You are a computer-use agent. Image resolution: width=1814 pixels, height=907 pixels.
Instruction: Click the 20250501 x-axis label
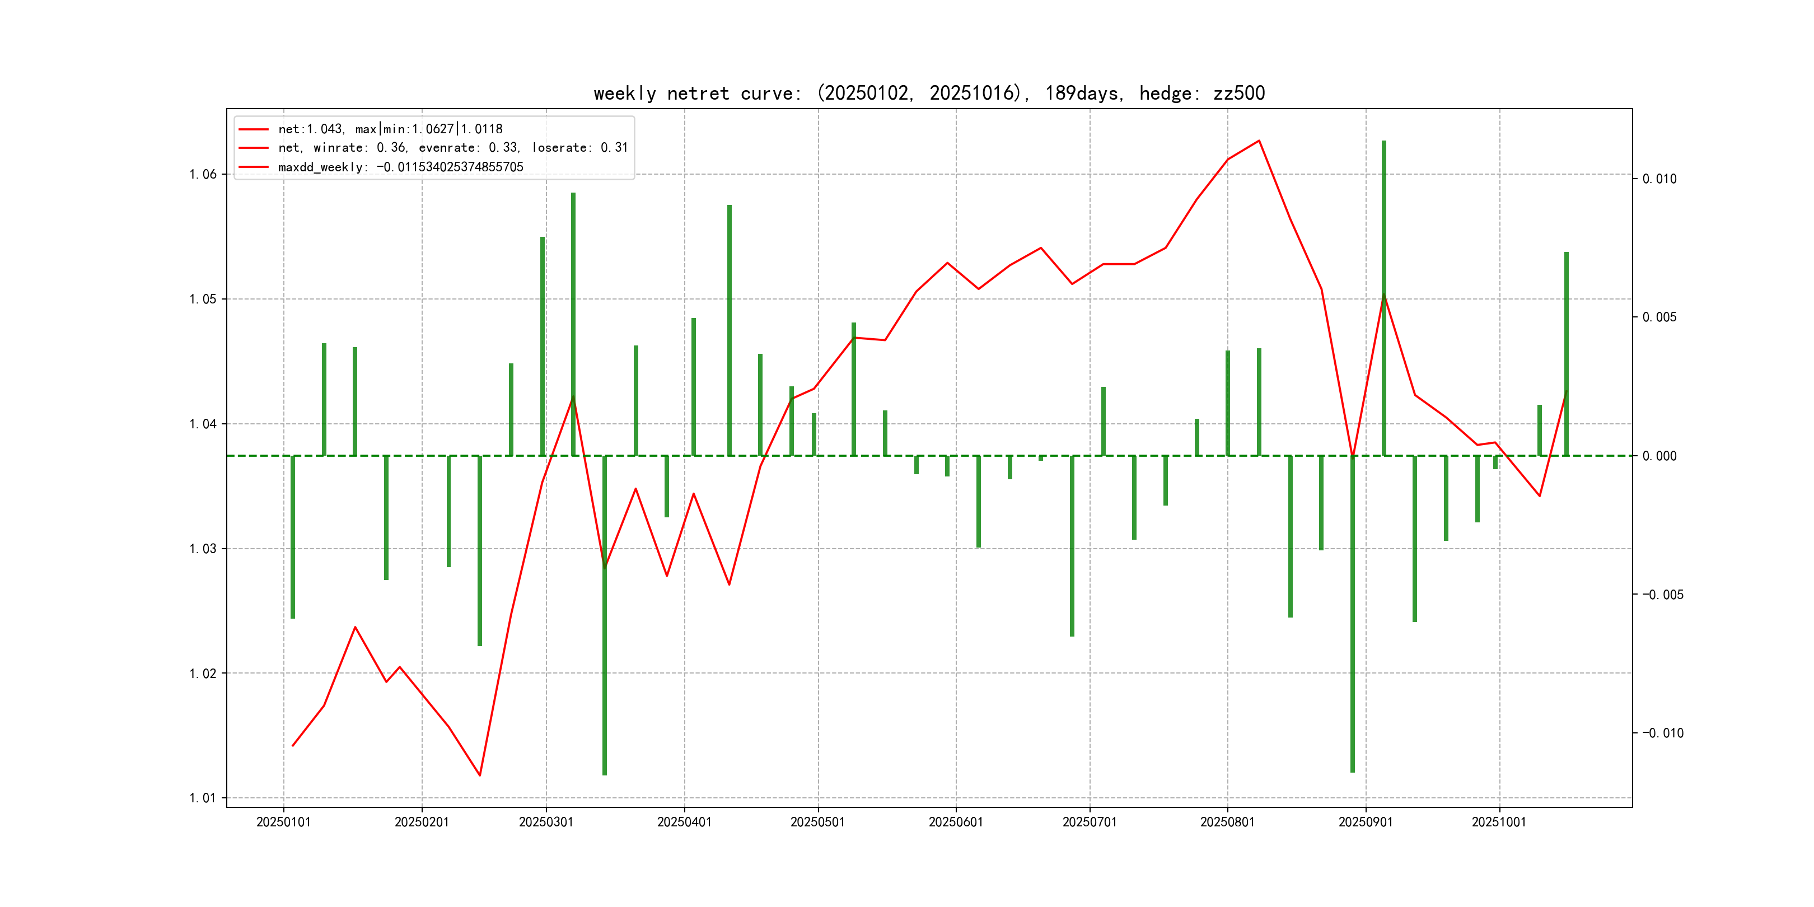pos(817,822)
